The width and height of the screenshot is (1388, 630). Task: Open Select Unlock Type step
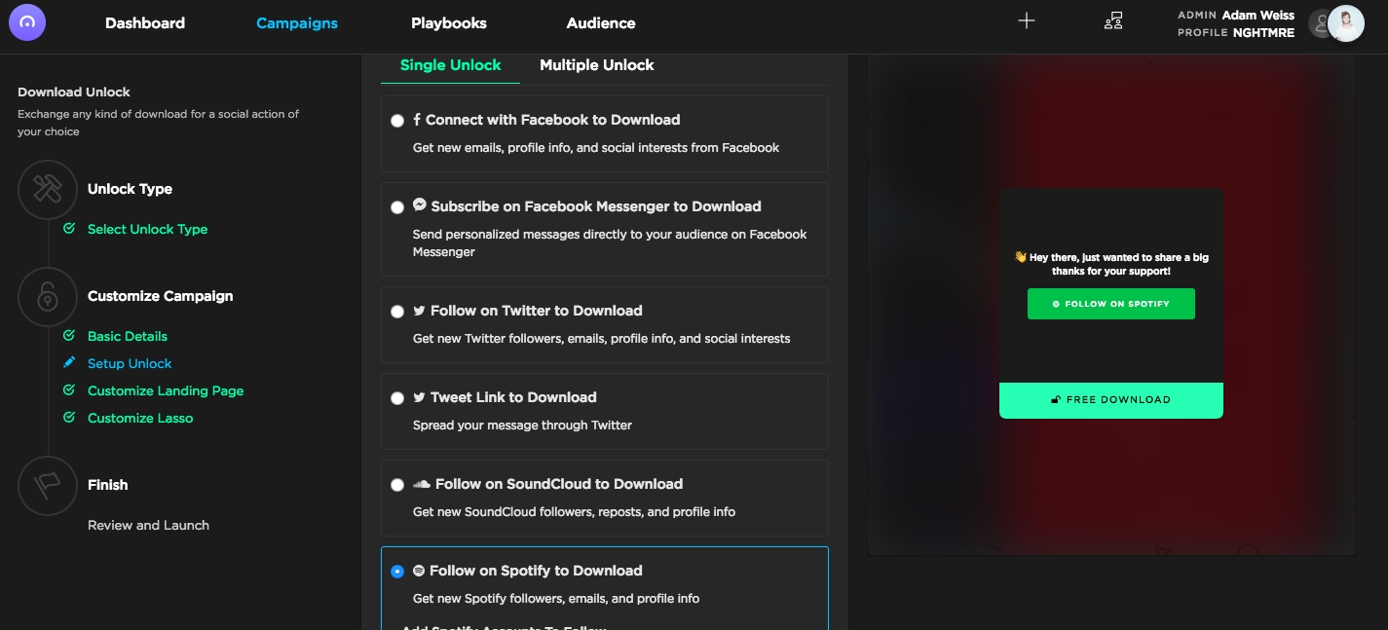148,229
